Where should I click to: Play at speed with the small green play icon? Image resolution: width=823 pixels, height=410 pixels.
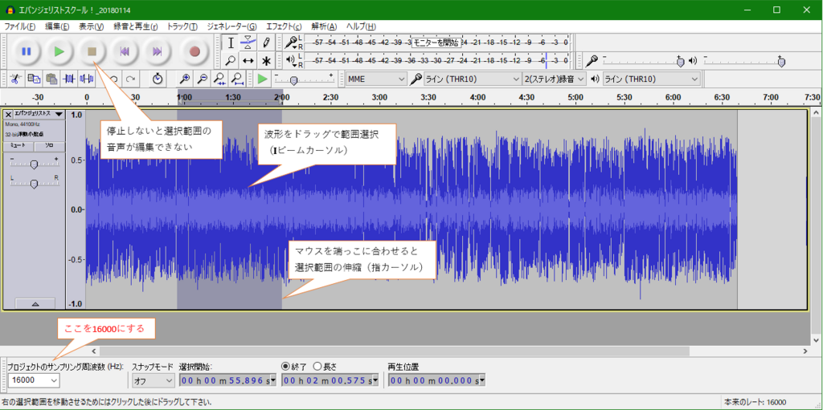[263, 79]
